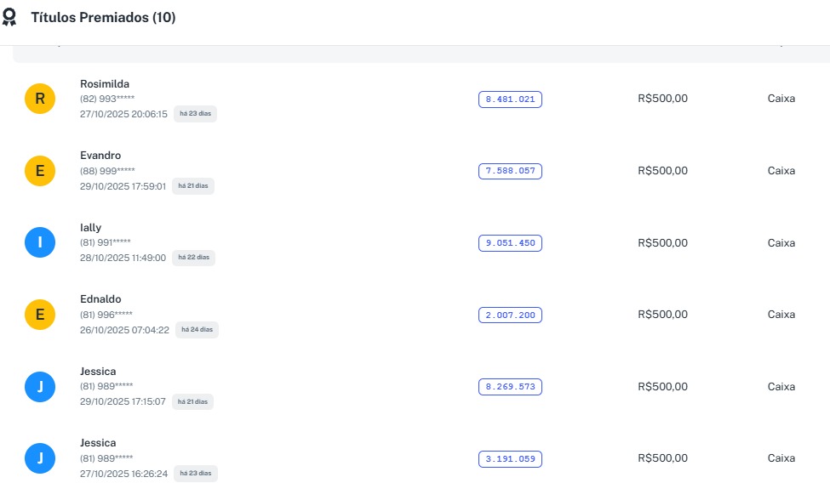Click Ednaldo's yellow E avatar
This screenshot has width=830, height=483.
[x=40, y=315]
